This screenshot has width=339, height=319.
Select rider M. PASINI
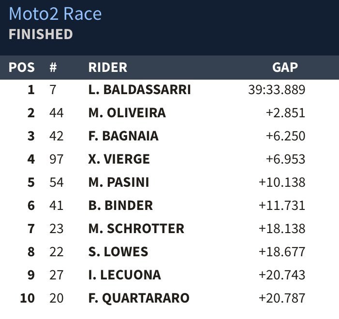pyautogui.click(x=118, y=182)
